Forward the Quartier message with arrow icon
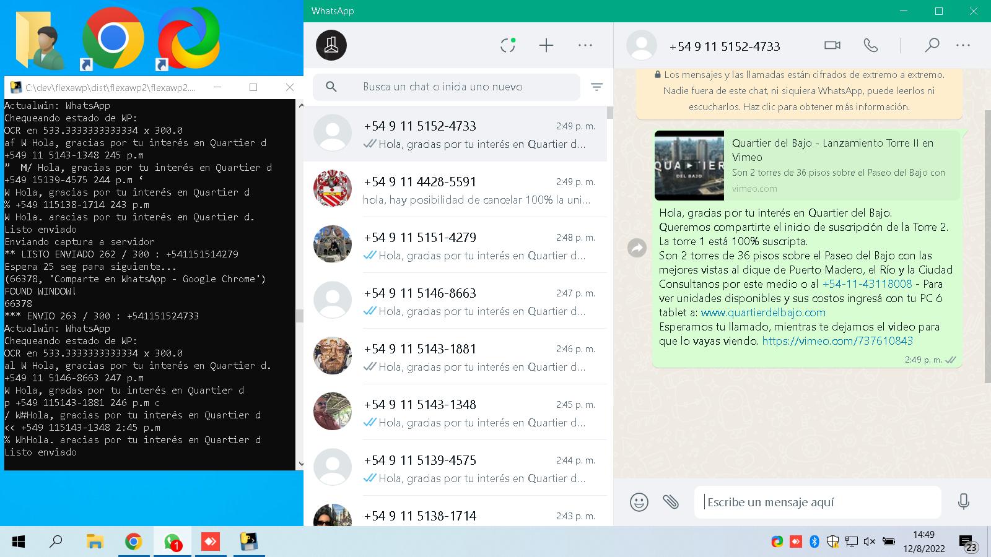The width and height of the screenshot is (991, 557). [637, 248]
